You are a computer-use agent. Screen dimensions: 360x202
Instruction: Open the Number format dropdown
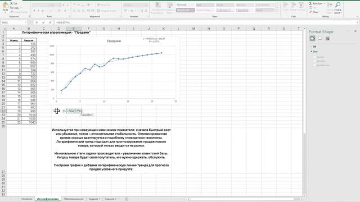(x=146, y=5)
